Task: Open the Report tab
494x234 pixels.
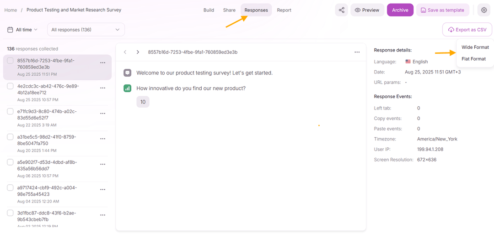Action: (284, 10)
